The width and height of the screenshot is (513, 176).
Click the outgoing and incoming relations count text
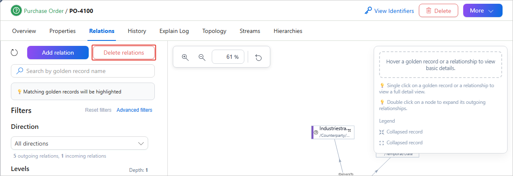coord(59,156)
